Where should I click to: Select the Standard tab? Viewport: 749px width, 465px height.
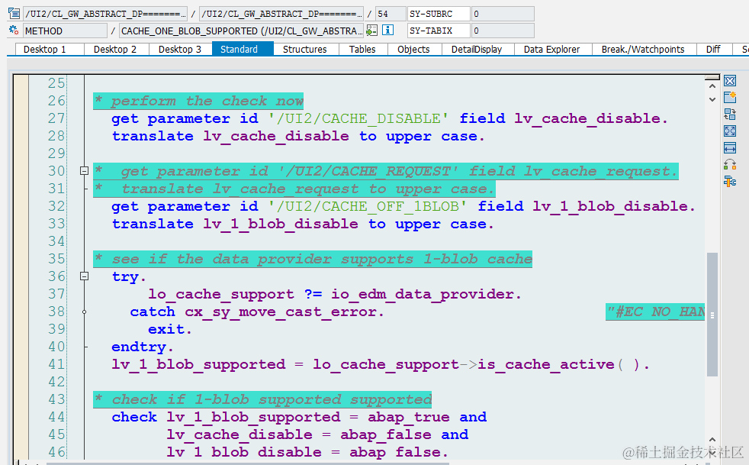coord(243,50)
